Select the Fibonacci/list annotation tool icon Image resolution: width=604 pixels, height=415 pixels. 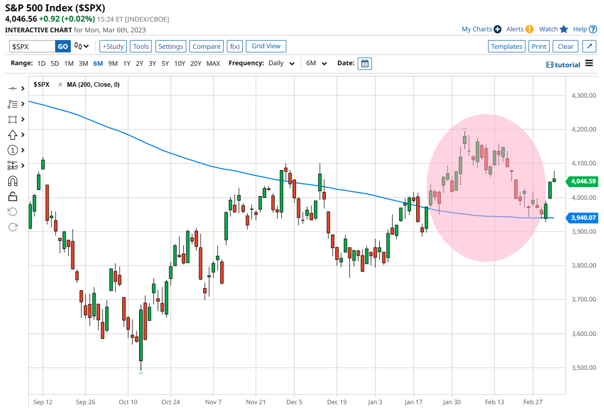(13, 104)
